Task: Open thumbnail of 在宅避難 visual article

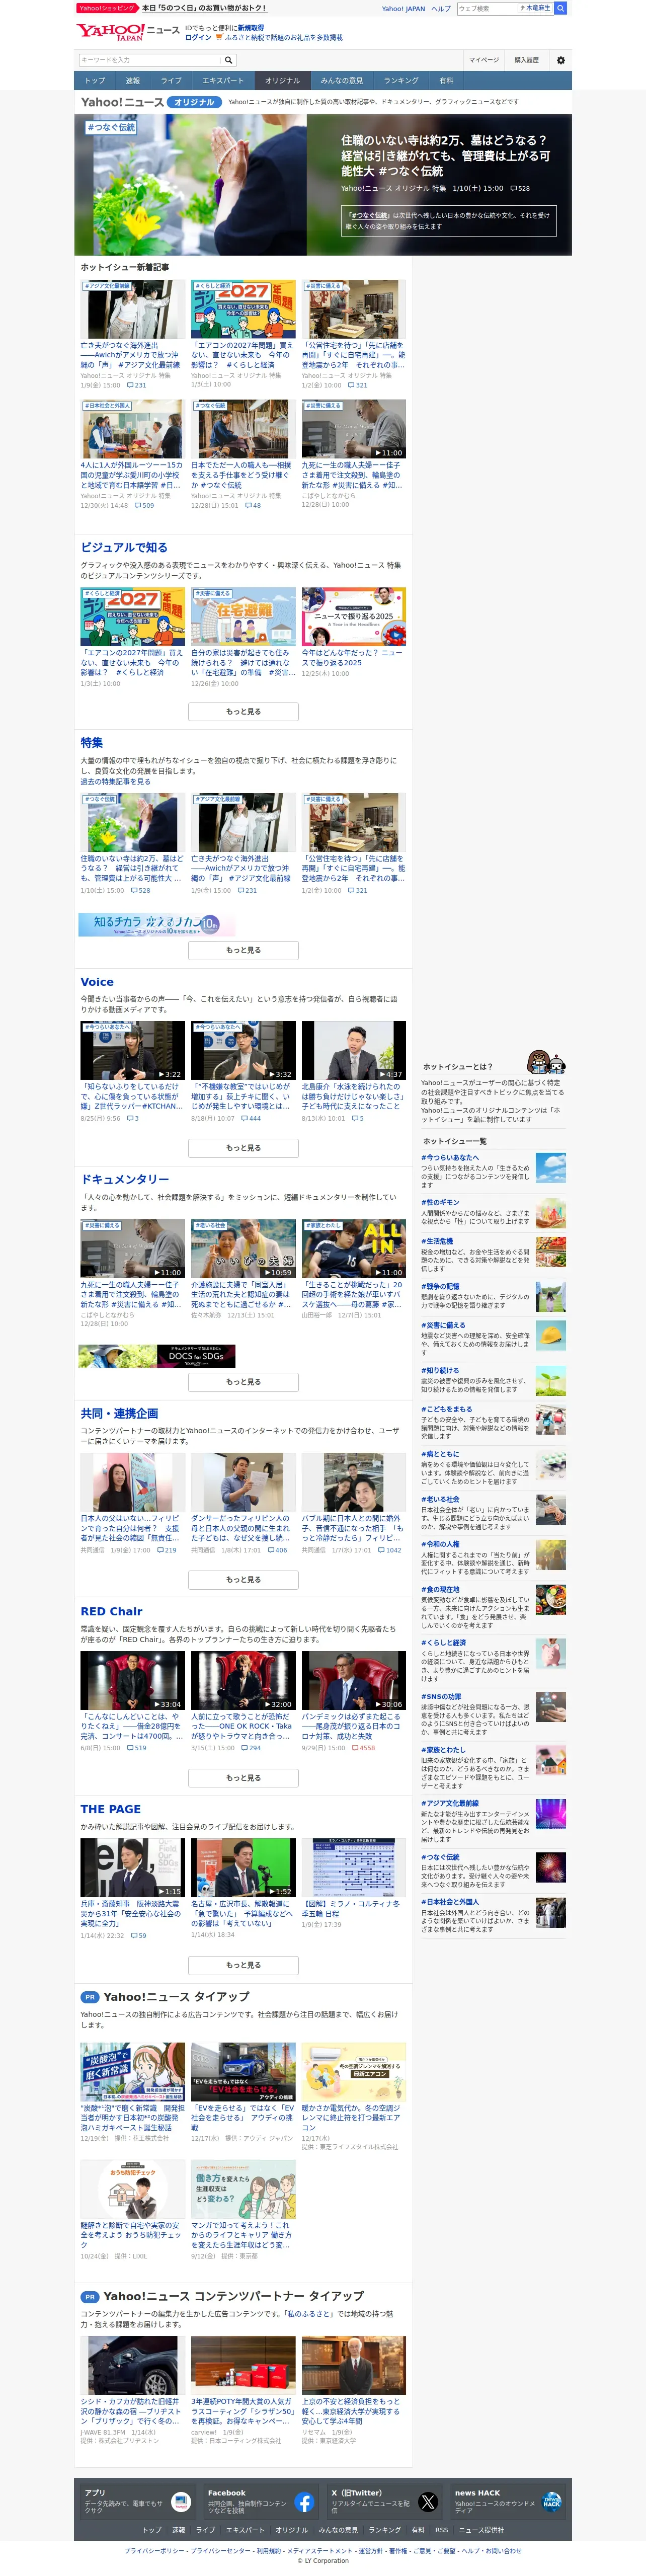Action: click(x=243, y=617)
